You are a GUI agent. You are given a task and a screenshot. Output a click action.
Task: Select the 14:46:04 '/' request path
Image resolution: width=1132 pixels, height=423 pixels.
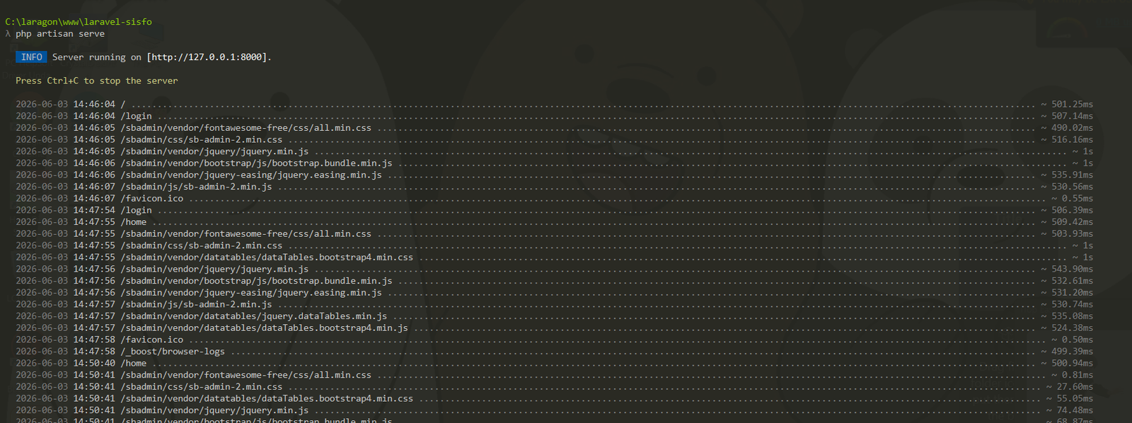[123, 104]
